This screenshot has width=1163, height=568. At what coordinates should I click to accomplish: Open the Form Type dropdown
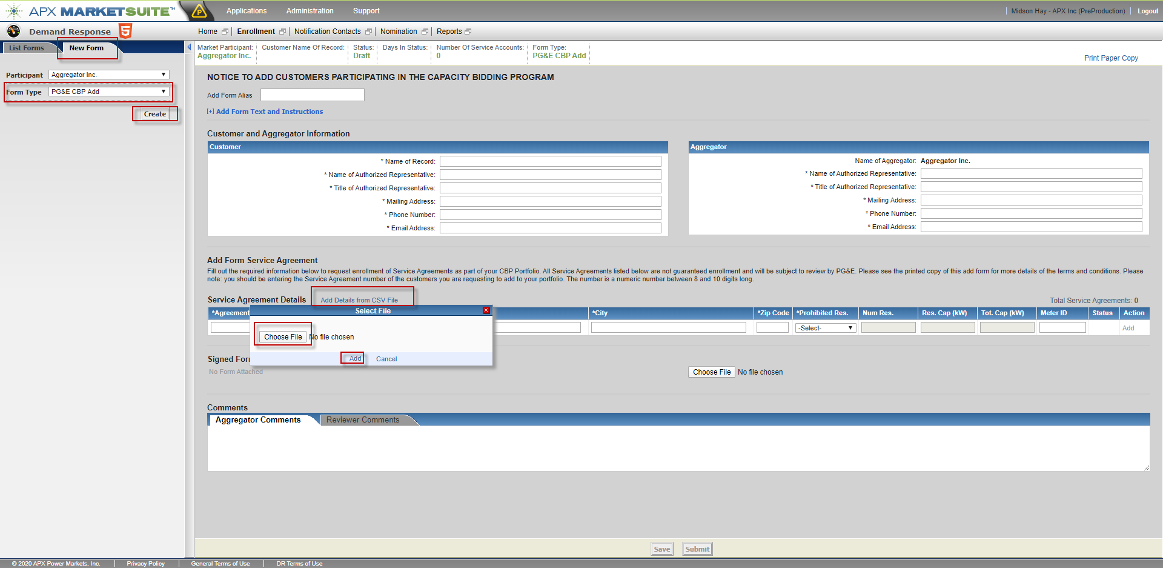coord(109,92)
